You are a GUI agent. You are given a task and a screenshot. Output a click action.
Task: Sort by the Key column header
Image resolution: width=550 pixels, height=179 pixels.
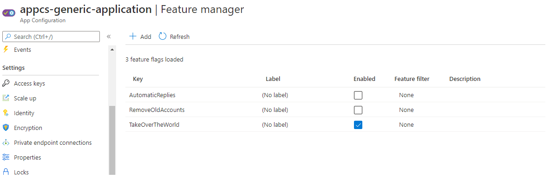[x=138, y=79]
